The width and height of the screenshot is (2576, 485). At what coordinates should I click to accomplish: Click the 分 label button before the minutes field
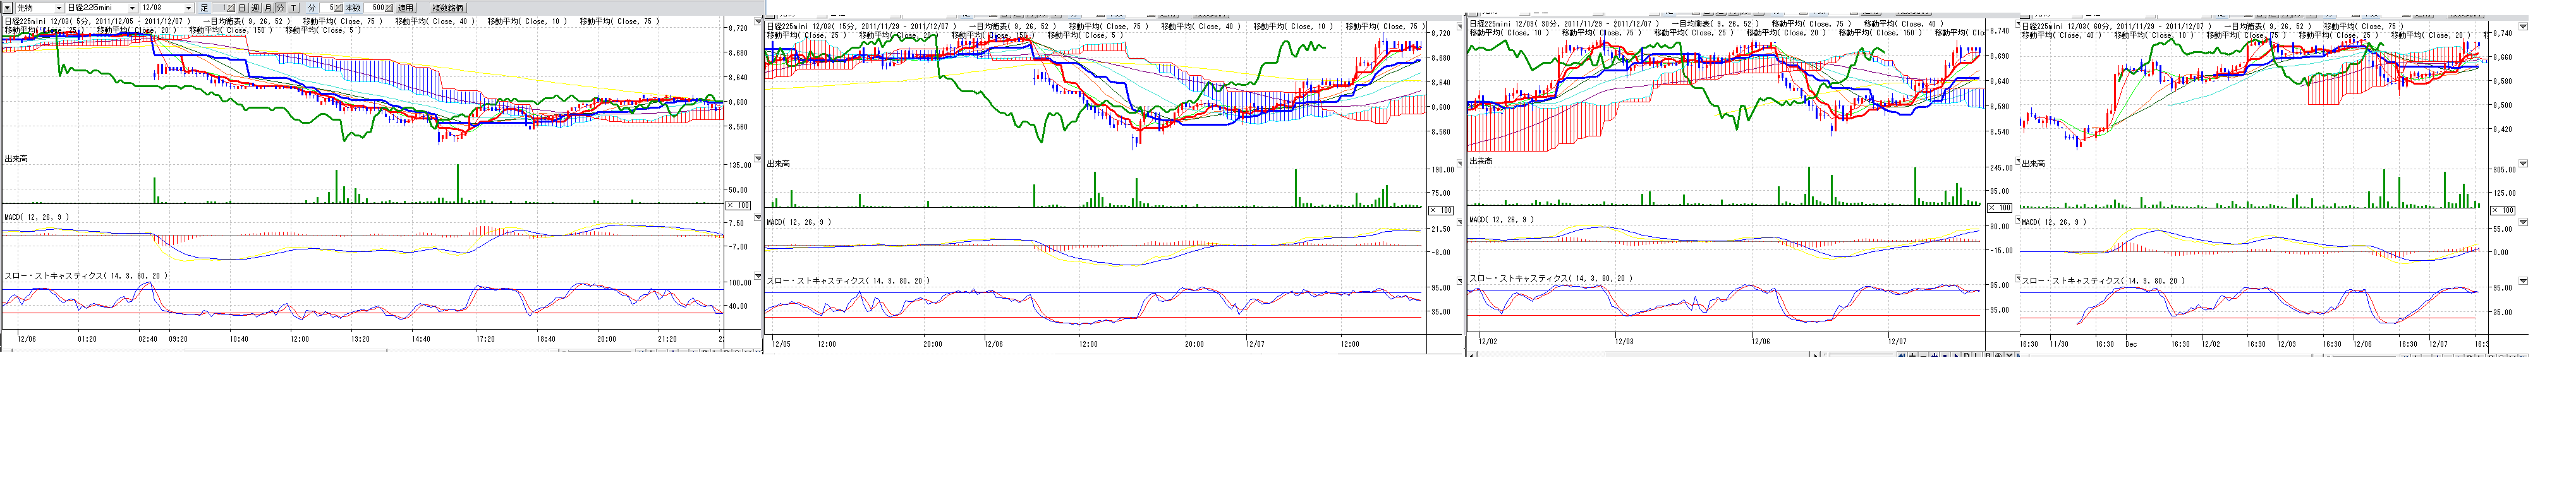pos(312,8)
